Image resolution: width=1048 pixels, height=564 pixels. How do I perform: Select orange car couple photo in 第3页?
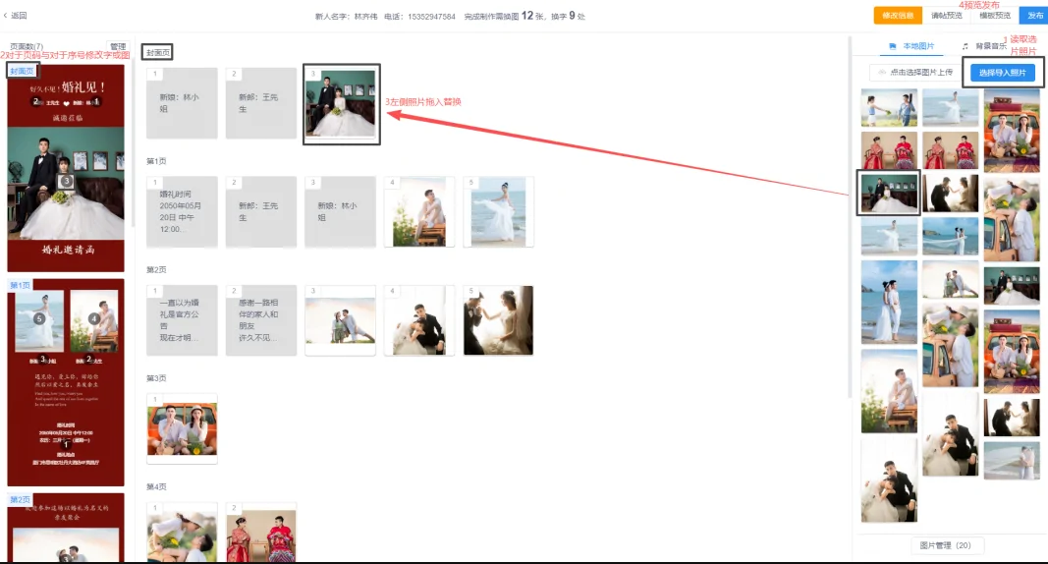click(x=182, y=428)
